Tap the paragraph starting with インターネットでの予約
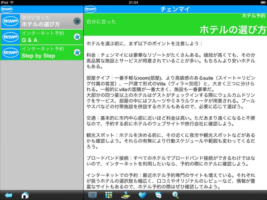Image resolution: width=267 pixels, height=200 pixels. click(171, 181)
